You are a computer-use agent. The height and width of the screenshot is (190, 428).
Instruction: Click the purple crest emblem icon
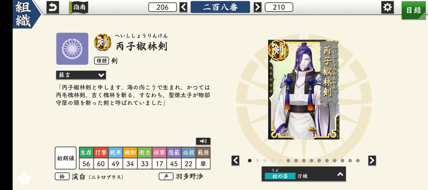tap(72, 49)
